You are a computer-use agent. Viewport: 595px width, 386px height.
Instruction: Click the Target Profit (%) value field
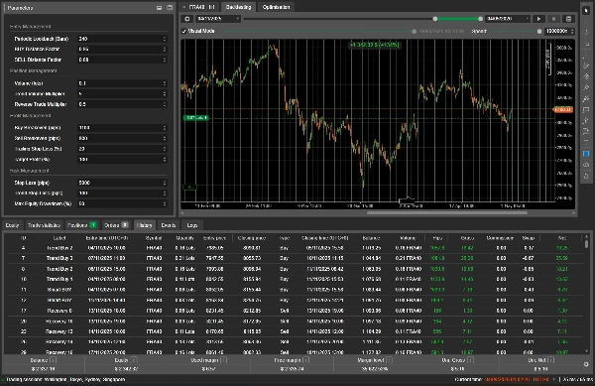pyautogui.click(x=122, y=160)
